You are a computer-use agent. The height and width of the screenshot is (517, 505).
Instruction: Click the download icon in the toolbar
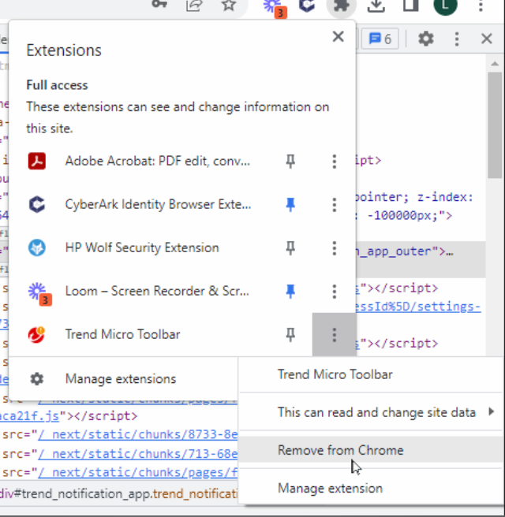pos(376,6)
